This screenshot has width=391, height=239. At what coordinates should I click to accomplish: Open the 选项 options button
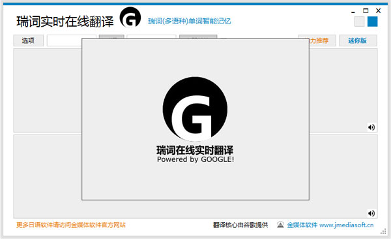tap(29, 40)
